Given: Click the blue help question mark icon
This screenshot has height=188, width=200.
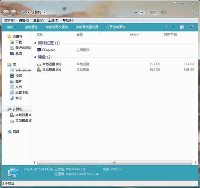Looking at the screenshot, I should click(x=192, y=27).
